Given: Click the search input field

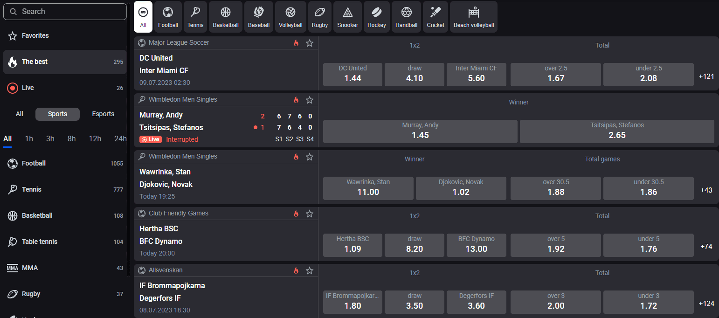Looking at the screenshot, I should click(x=65, y=11).
